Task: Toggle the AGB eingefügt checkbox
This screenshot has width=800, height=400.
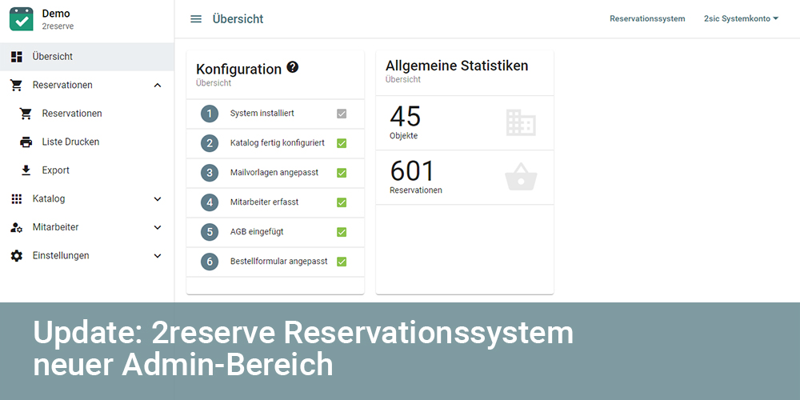Action: (x=342, y=232)
